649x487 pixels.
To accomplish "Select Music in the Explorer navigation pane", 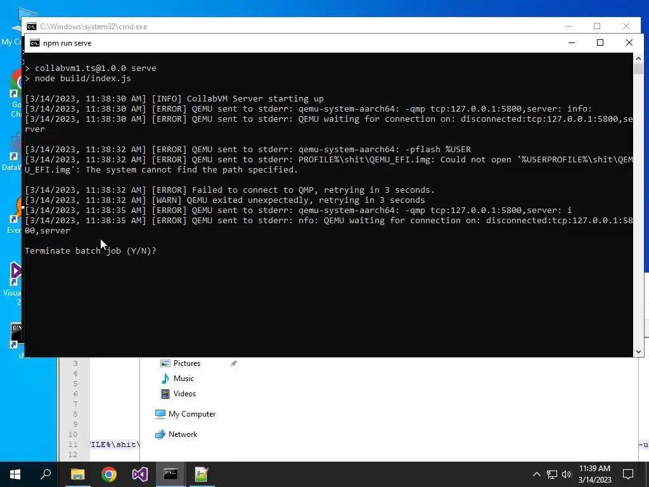I will click(183, 379).
